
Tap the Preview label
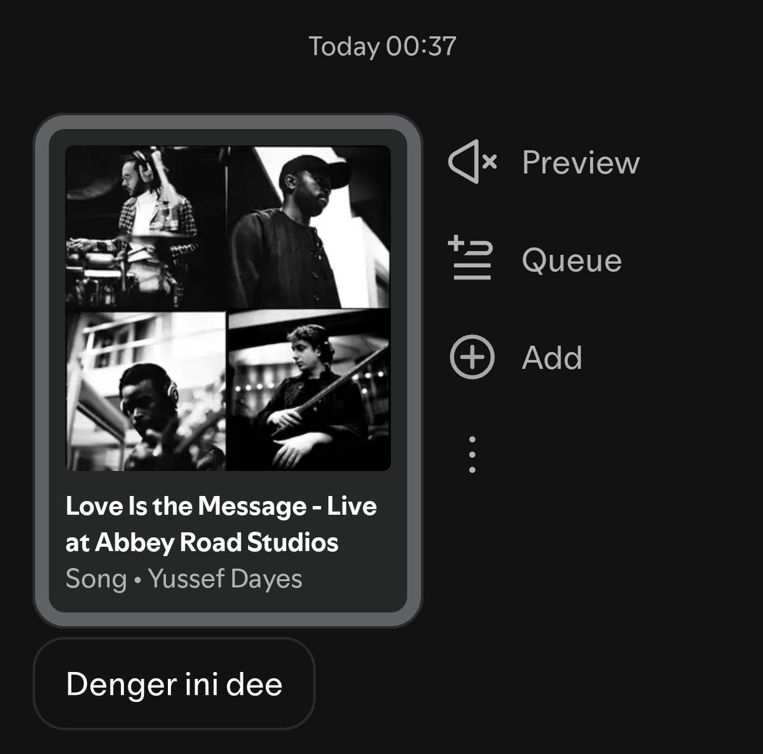581,163
